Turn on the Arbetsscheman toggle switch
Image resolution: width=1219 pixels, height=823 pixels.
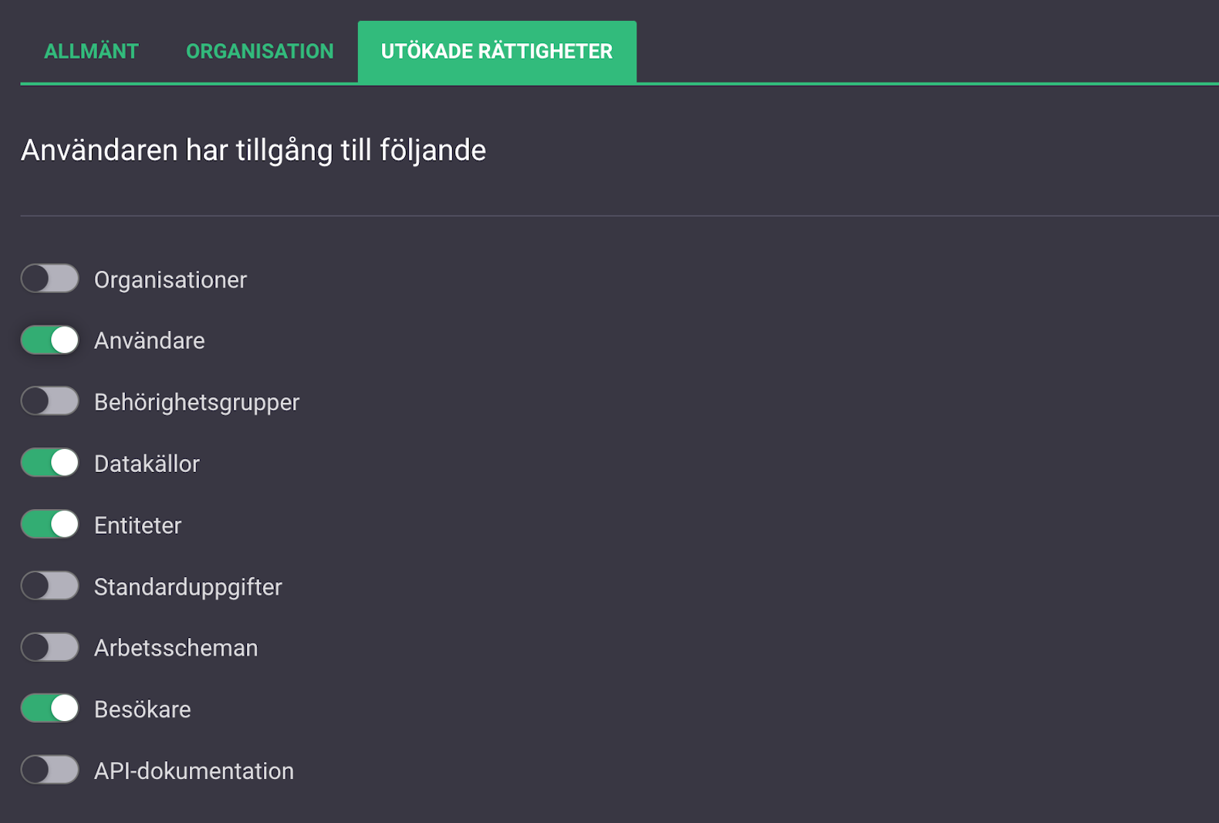[x=49, y=647]
